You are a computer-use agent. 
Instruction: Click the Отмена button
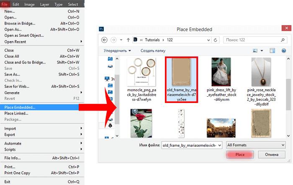tap(272, 154)
